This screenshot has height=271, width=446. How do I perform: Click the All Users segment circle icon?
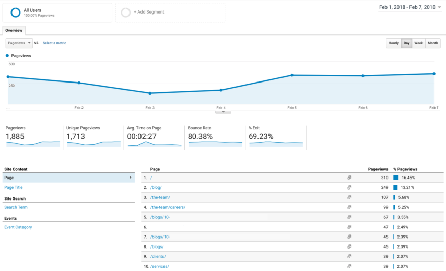[x=15, y=13]
